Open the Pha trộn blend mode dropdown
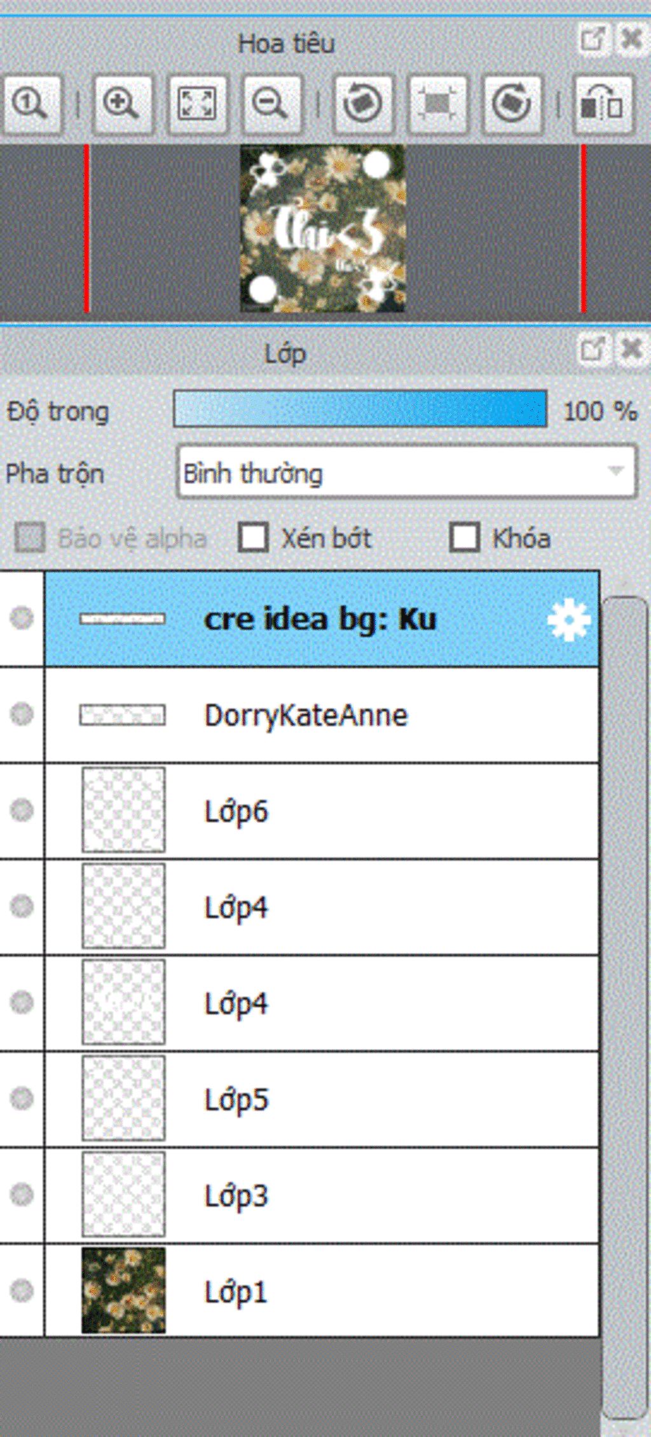This screenshot has width=651, height=1437. (x=407, y=472)
